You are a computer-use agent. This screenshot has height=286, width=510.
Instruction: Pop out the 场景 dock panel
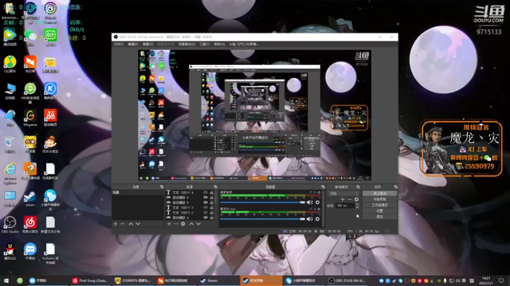click(162, 187)
